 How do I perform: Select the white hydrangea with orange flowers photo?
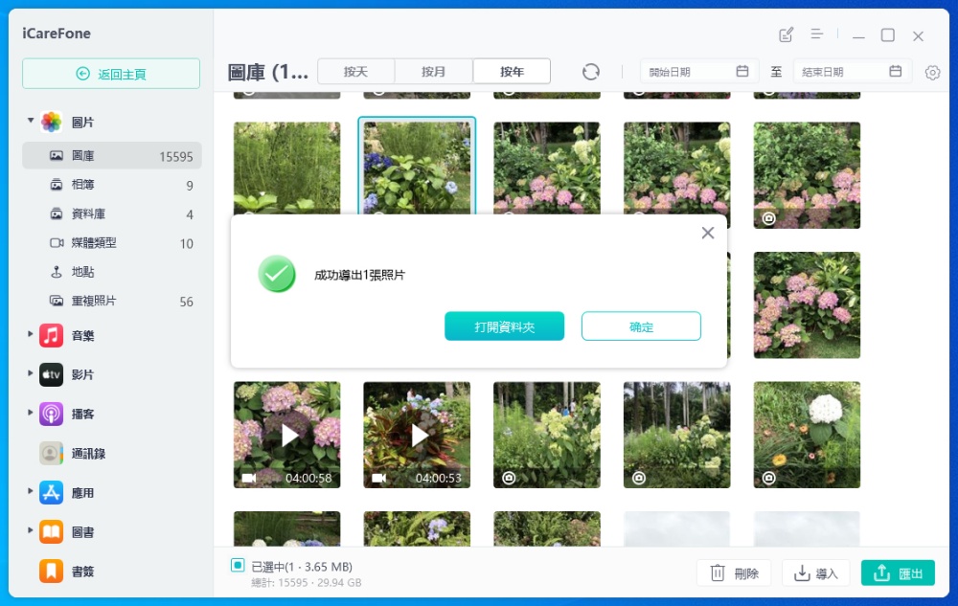[807, 435]
